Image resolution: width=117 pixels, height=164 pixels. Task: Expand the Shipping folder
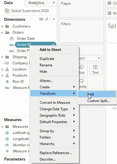[x=2, y=57]
